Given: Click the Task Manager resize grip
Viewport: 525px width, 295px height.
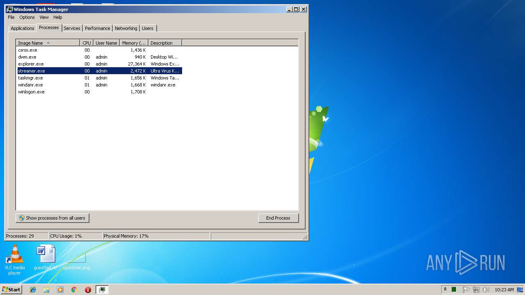Looking at the screenshot, I should [305, 237].
